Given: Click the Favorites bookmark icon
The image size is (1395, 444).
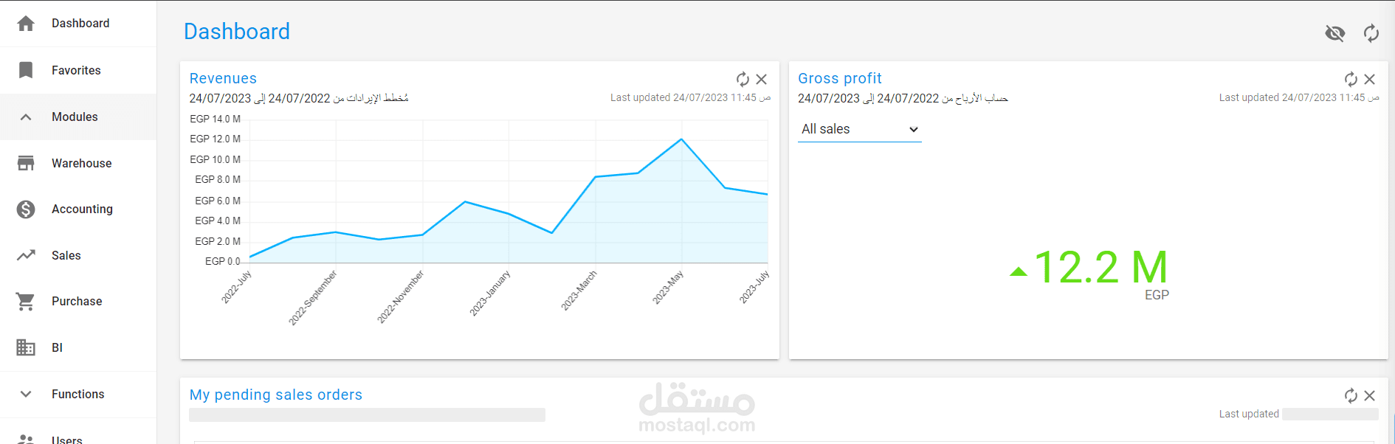Looking at the screenshot, I should pyautogui.click(x=26, y=70).
